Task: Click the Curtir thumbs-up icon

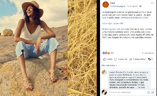Action: (x=104, y=59)
